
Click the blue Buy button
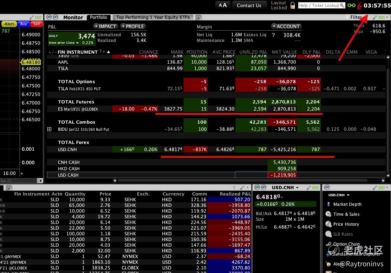point(24,24)
